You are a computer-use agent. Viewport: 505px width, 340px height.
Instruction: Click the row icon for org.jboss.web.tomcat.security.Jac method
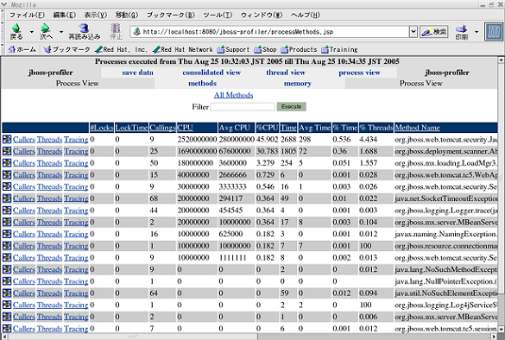(7, 139)
